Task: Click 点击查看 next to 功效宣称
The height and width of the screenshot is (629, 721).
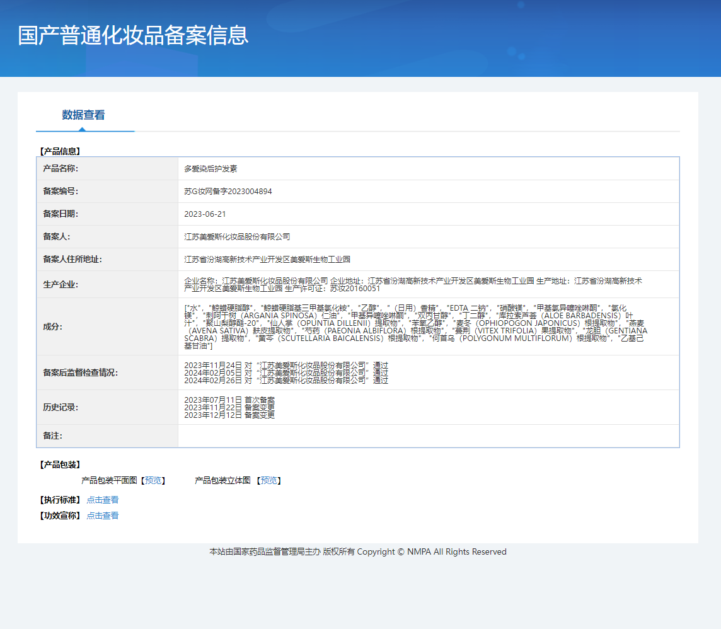Action: (x=102, y=516)
